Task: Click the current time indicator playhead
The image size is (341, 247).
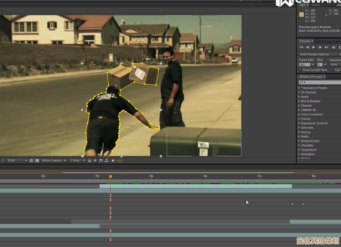Action: click(111, 177)
